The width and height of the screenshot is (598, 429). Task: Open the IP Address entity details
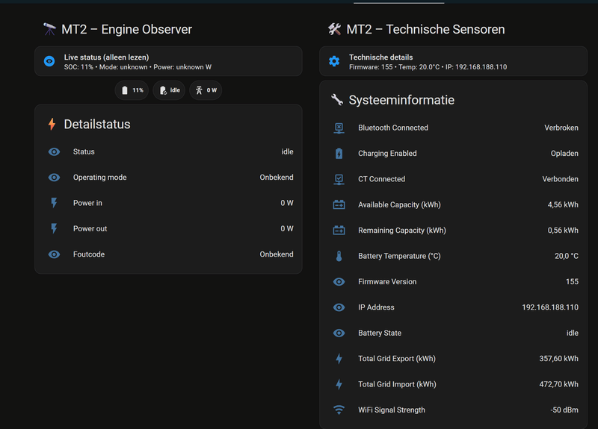(456, 307)
